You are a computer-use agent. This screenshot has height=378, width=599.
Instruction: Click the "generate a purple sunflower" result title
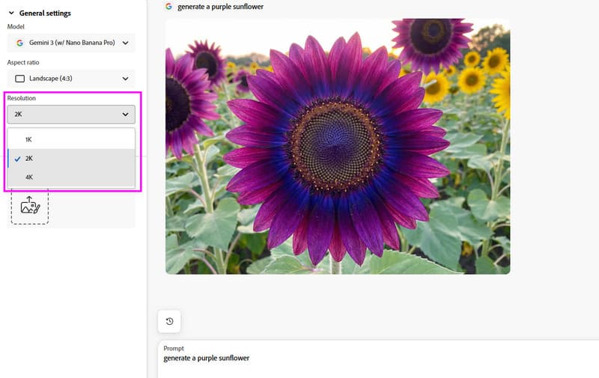pyautogui.click(x=220, y=7)
